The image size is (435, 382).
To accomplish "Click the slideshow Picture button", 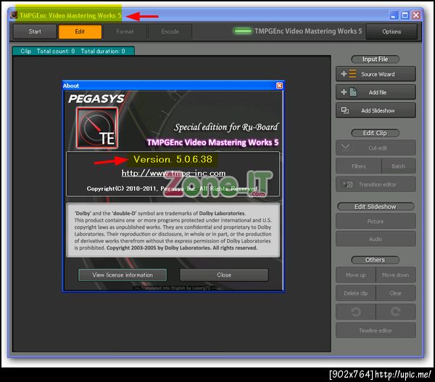I will pyautogui.click(x=376, y=222).
